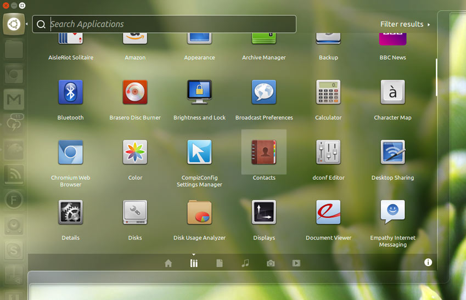Screen dimensions: 466x300
Task: Open Character Map
Action: click(x=392, y=92)
